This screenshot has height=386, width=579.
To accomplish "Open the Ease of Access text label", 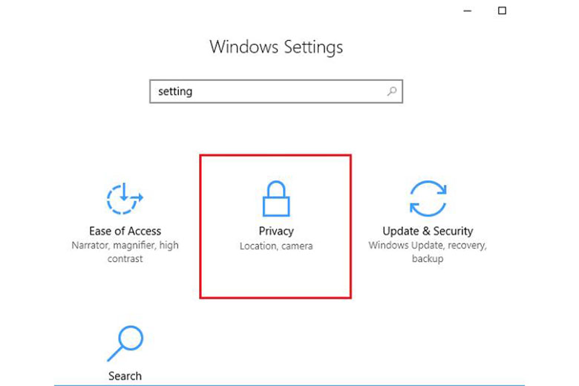I will (125, 231).
